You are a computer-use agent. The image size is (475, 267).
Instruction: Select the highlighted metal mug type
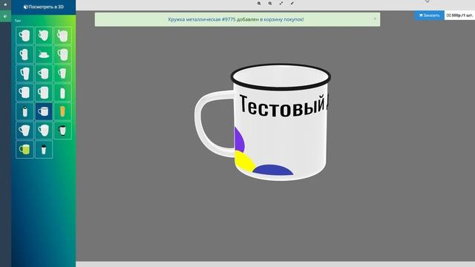[x=44, y=111]
